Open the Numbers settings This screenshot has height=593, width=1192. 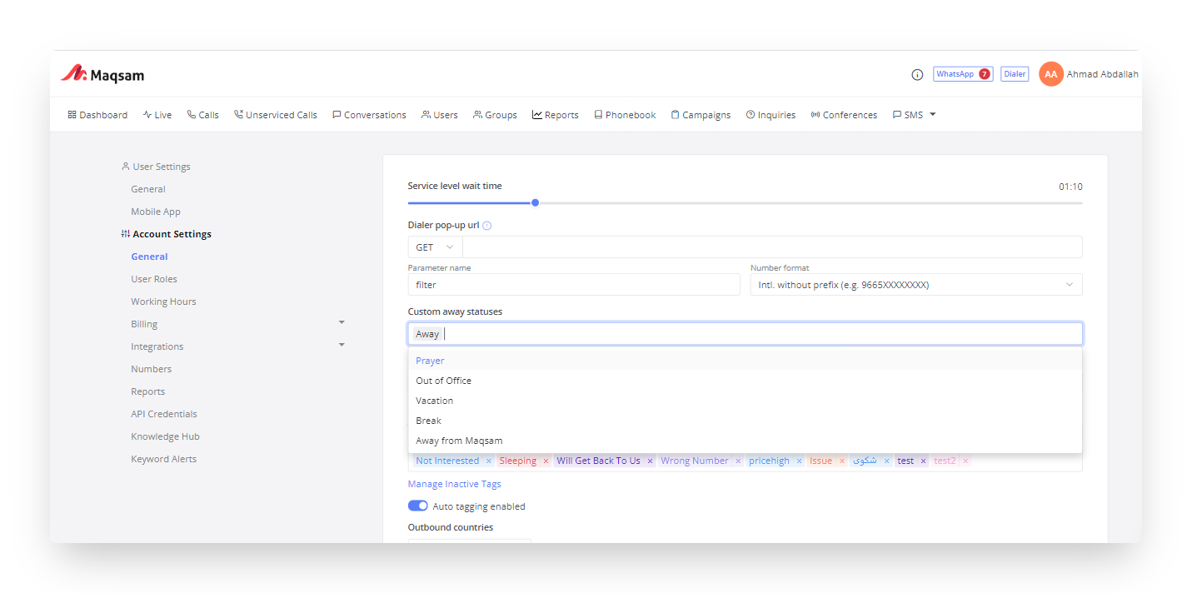click(151, 369)
